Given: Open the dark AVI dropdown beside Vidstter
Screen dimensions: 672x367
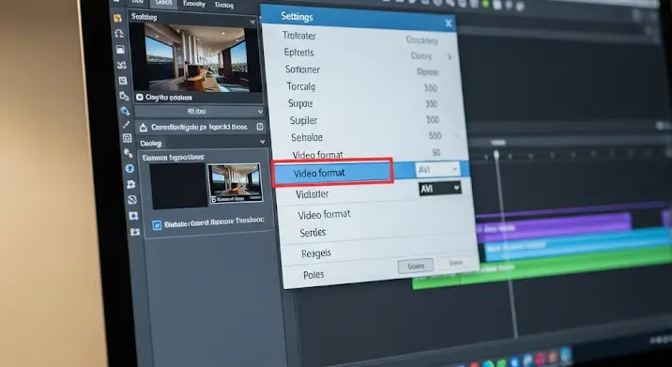Looking at the screenshot, I should click(440, 189).
